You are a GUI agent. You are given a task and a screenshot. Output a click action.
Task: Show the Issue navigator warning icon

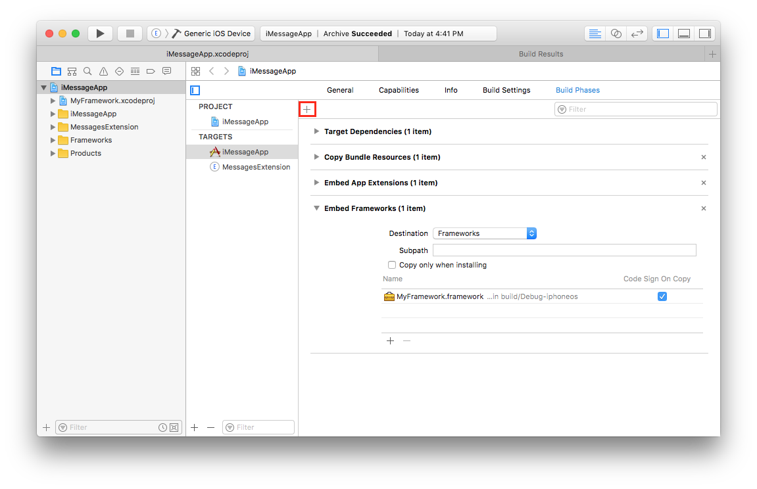click(103, 72)
